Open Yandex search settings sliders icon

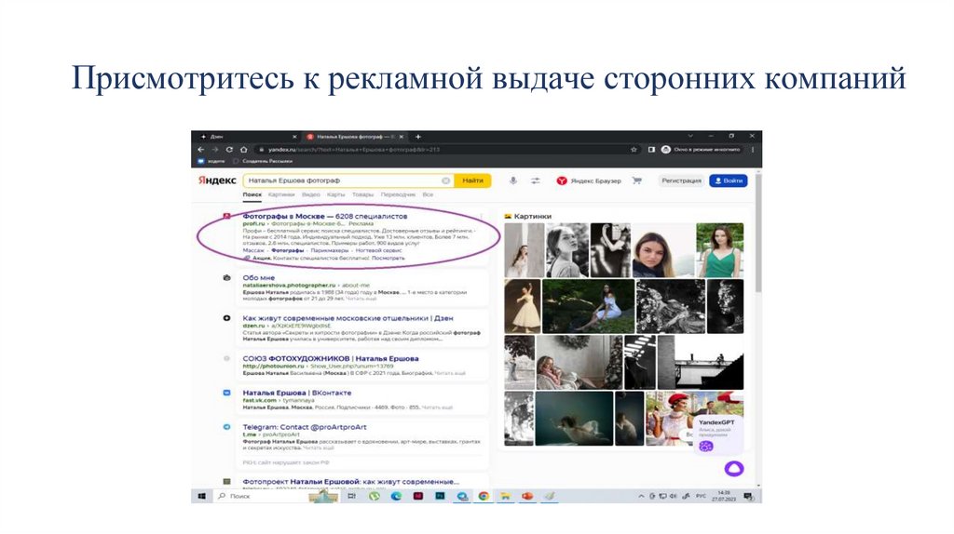(536, 180)
